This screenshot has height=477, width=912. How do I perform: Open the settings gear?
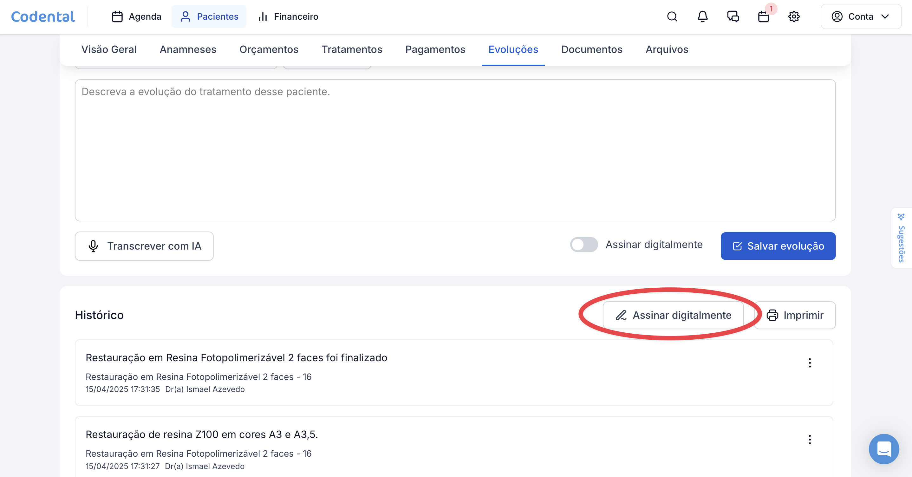[x=794, y=16]
